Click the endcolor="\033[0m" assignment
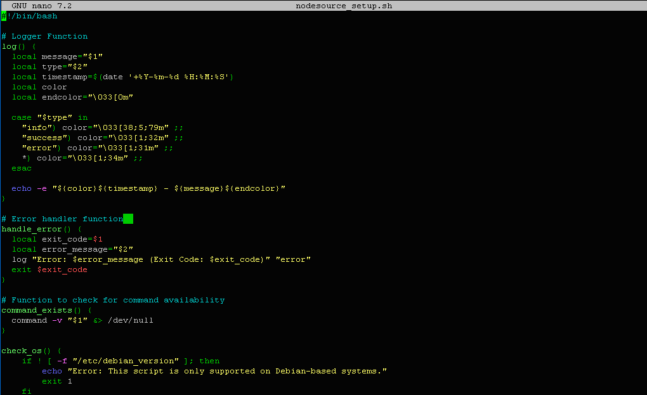Screen dimensions: 647x395 coord(88,97)
